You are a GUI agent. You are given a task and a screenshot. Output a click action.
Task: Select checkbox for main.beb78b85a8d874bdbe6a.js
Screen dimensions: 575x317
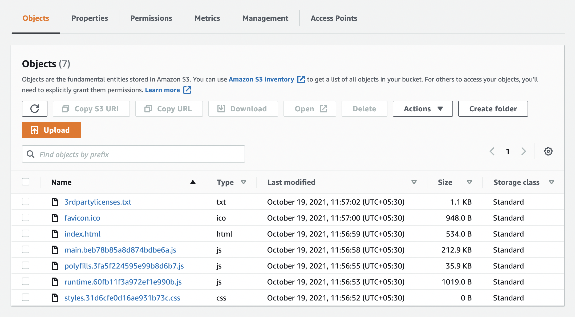tap(26, 249)
